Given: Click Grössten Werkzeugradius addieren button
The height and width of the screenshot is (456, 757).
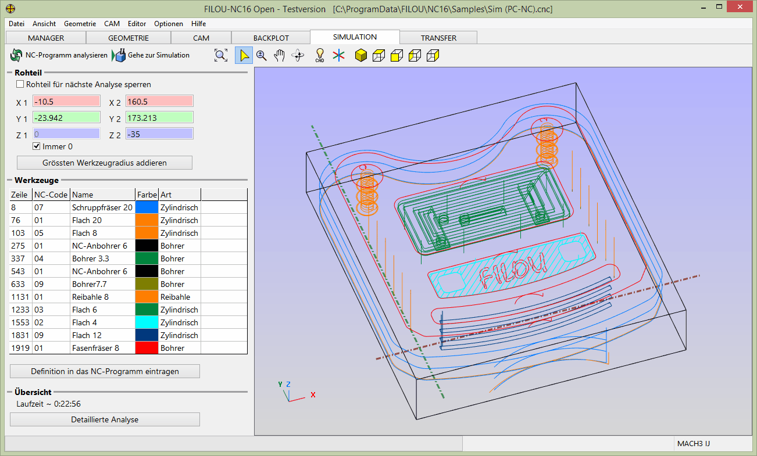Looking at the screenshot, I should click(105, 163).
